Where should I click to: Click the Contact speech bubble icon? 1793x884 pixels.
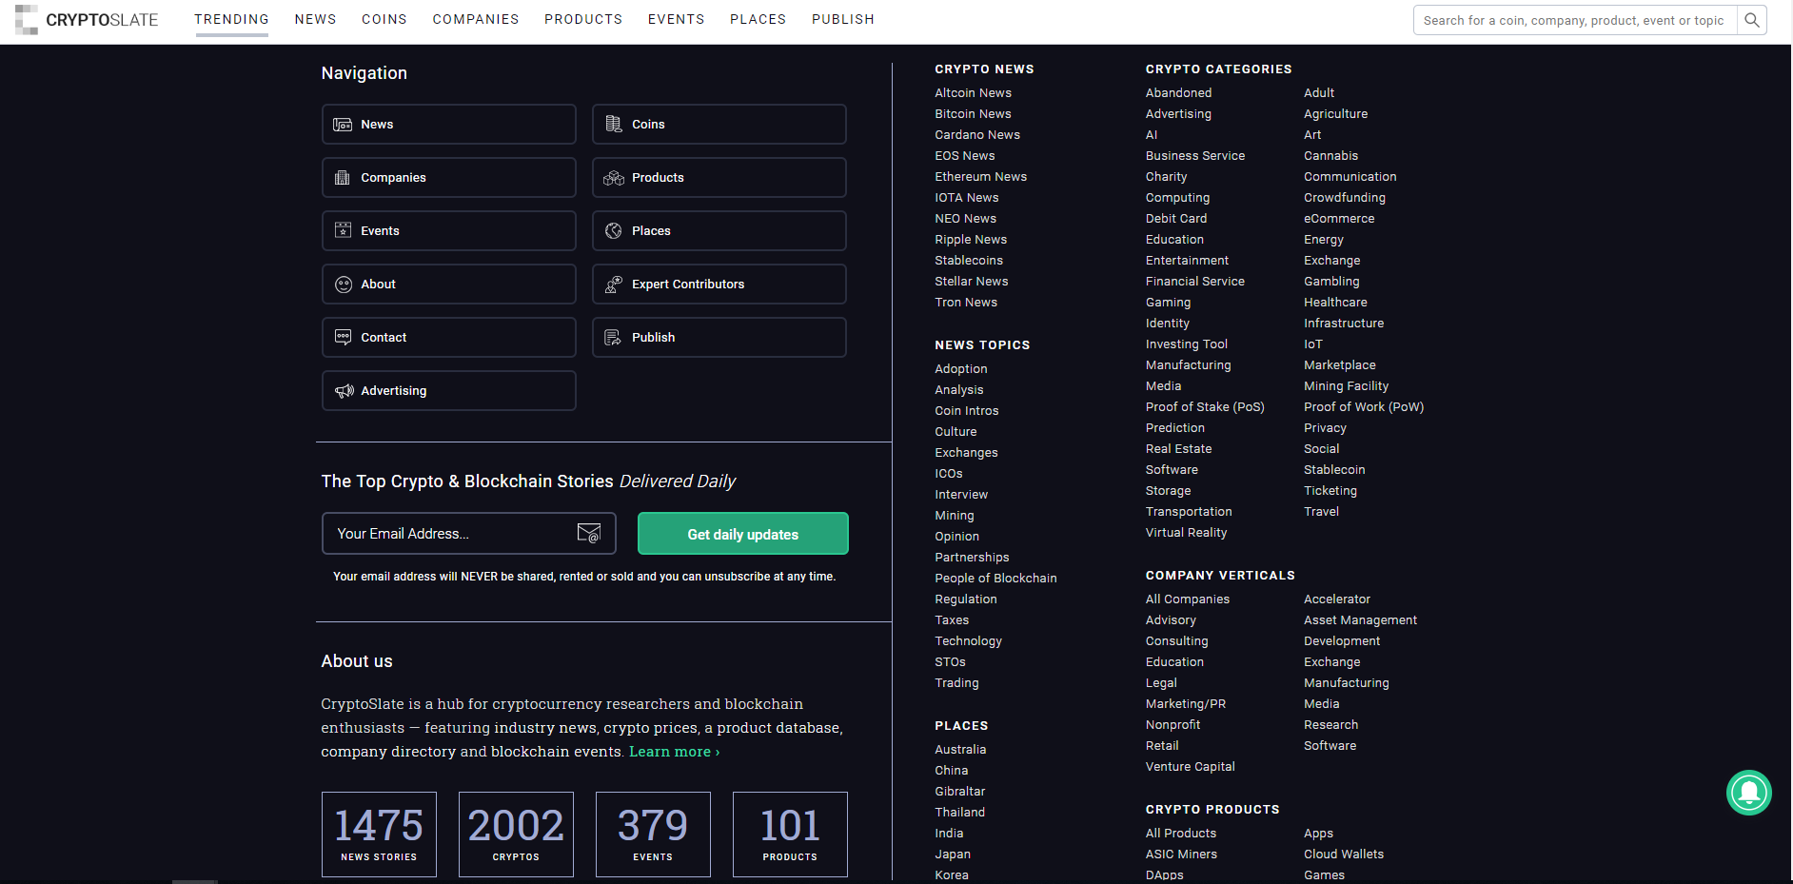tap(343, 337)
